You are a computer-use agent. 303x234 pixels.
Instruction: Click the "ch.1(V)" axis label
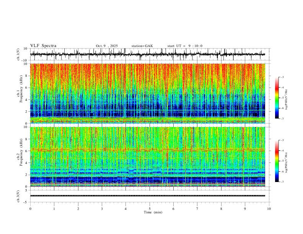click(x=18, y=54)
